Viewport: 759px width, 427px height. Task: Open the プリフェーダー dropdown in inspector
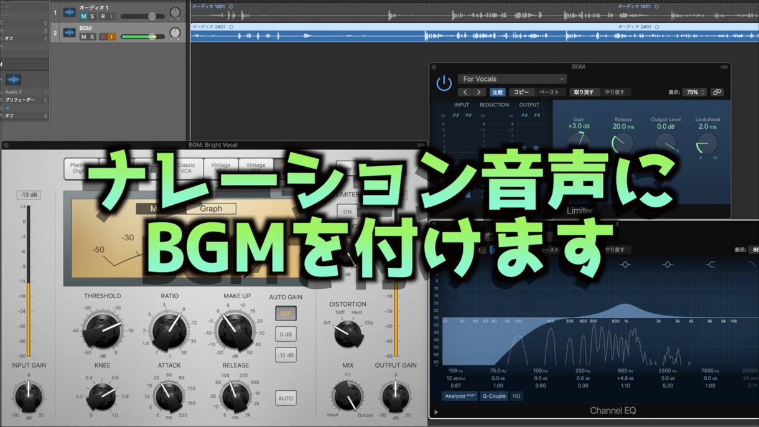tap(26, 100)
